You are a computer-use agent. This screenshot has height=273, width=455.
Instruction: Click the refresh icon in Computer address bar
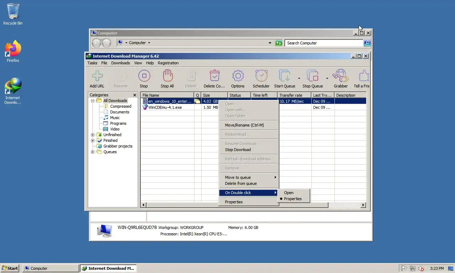pos(279,43)
